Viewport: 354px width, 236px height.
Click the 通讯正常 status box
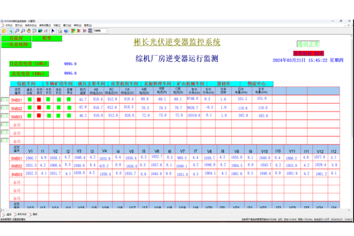(x=307, y=44)
